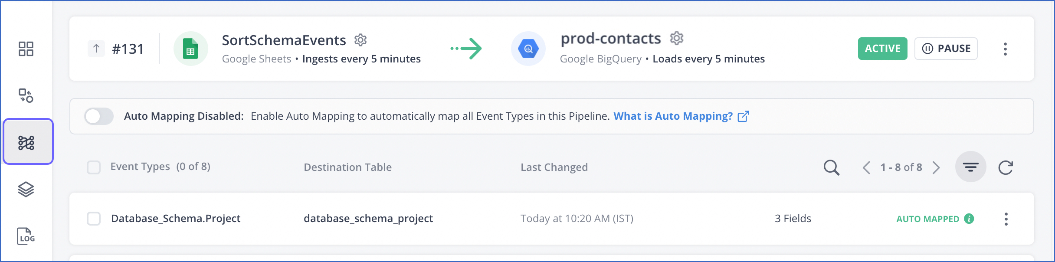Open the Database_Schema.Project row options menu

1006,219
